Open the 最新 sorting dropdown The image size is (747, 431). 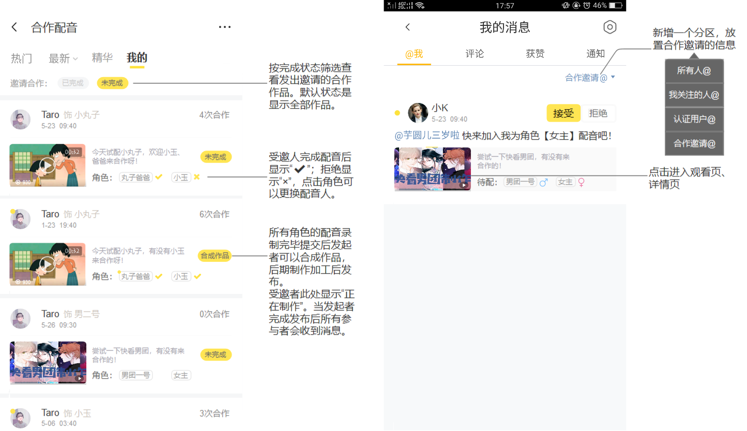(63, 58)
